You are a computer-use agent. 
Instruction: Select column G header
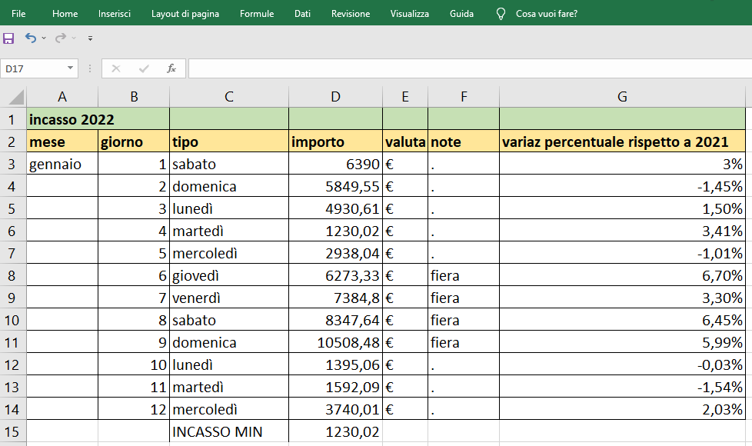(x=623, y=97)
